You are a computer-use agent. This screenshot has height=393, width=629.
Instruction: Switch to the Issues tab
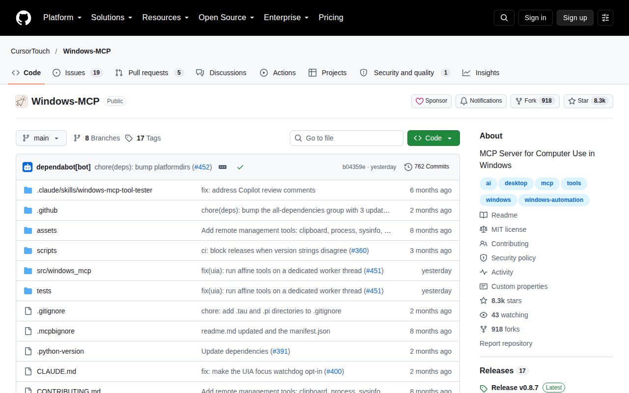coord(77,73)
